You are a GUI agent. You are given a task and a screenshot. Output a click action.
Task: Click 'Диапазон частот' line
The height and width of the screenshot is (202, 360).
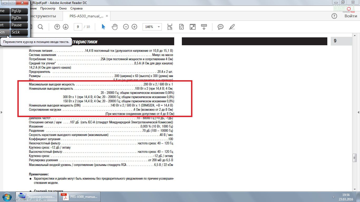coord(101,118)
